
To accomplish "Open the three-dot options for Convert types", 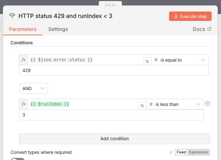I will tap(171, 152).
